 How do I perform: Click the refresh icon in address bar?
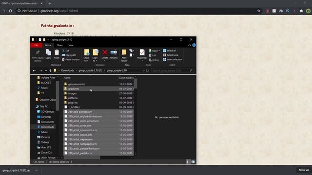147,70
